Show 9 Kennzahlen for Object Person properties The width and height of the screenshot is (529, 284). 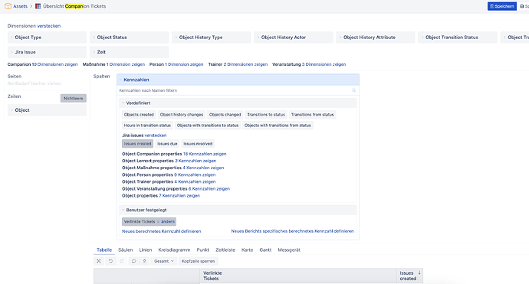pyautogui.click(x=195, y=175)
